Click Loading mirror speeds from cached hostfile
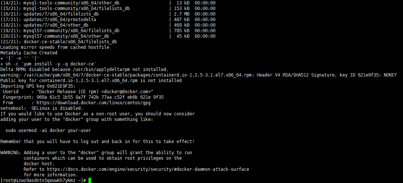 coord(55,47)
